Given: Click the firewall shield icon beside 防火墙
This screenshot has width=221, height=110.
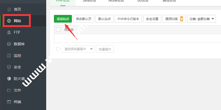Looking at the screenshot, I should pyautogui.click(x=9, y=79).
